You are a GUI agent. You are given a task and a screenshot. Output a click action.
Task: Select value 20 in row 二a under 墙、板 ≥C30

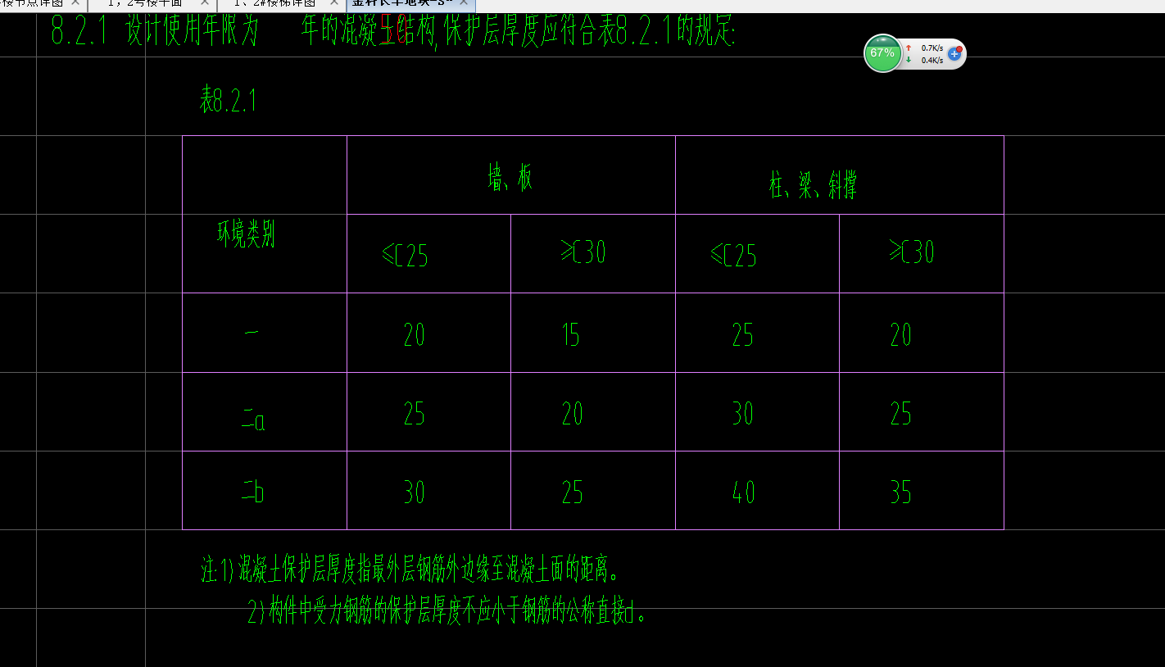click(572, 414)
